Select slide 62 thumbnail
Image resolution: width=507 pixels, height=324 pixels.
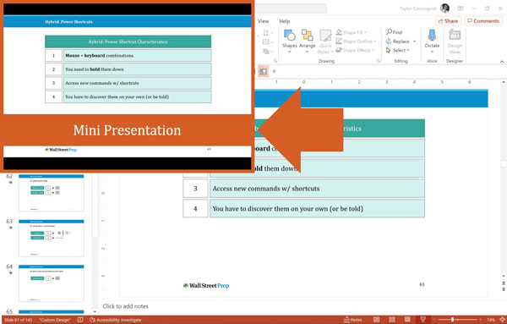click(52, 193)
